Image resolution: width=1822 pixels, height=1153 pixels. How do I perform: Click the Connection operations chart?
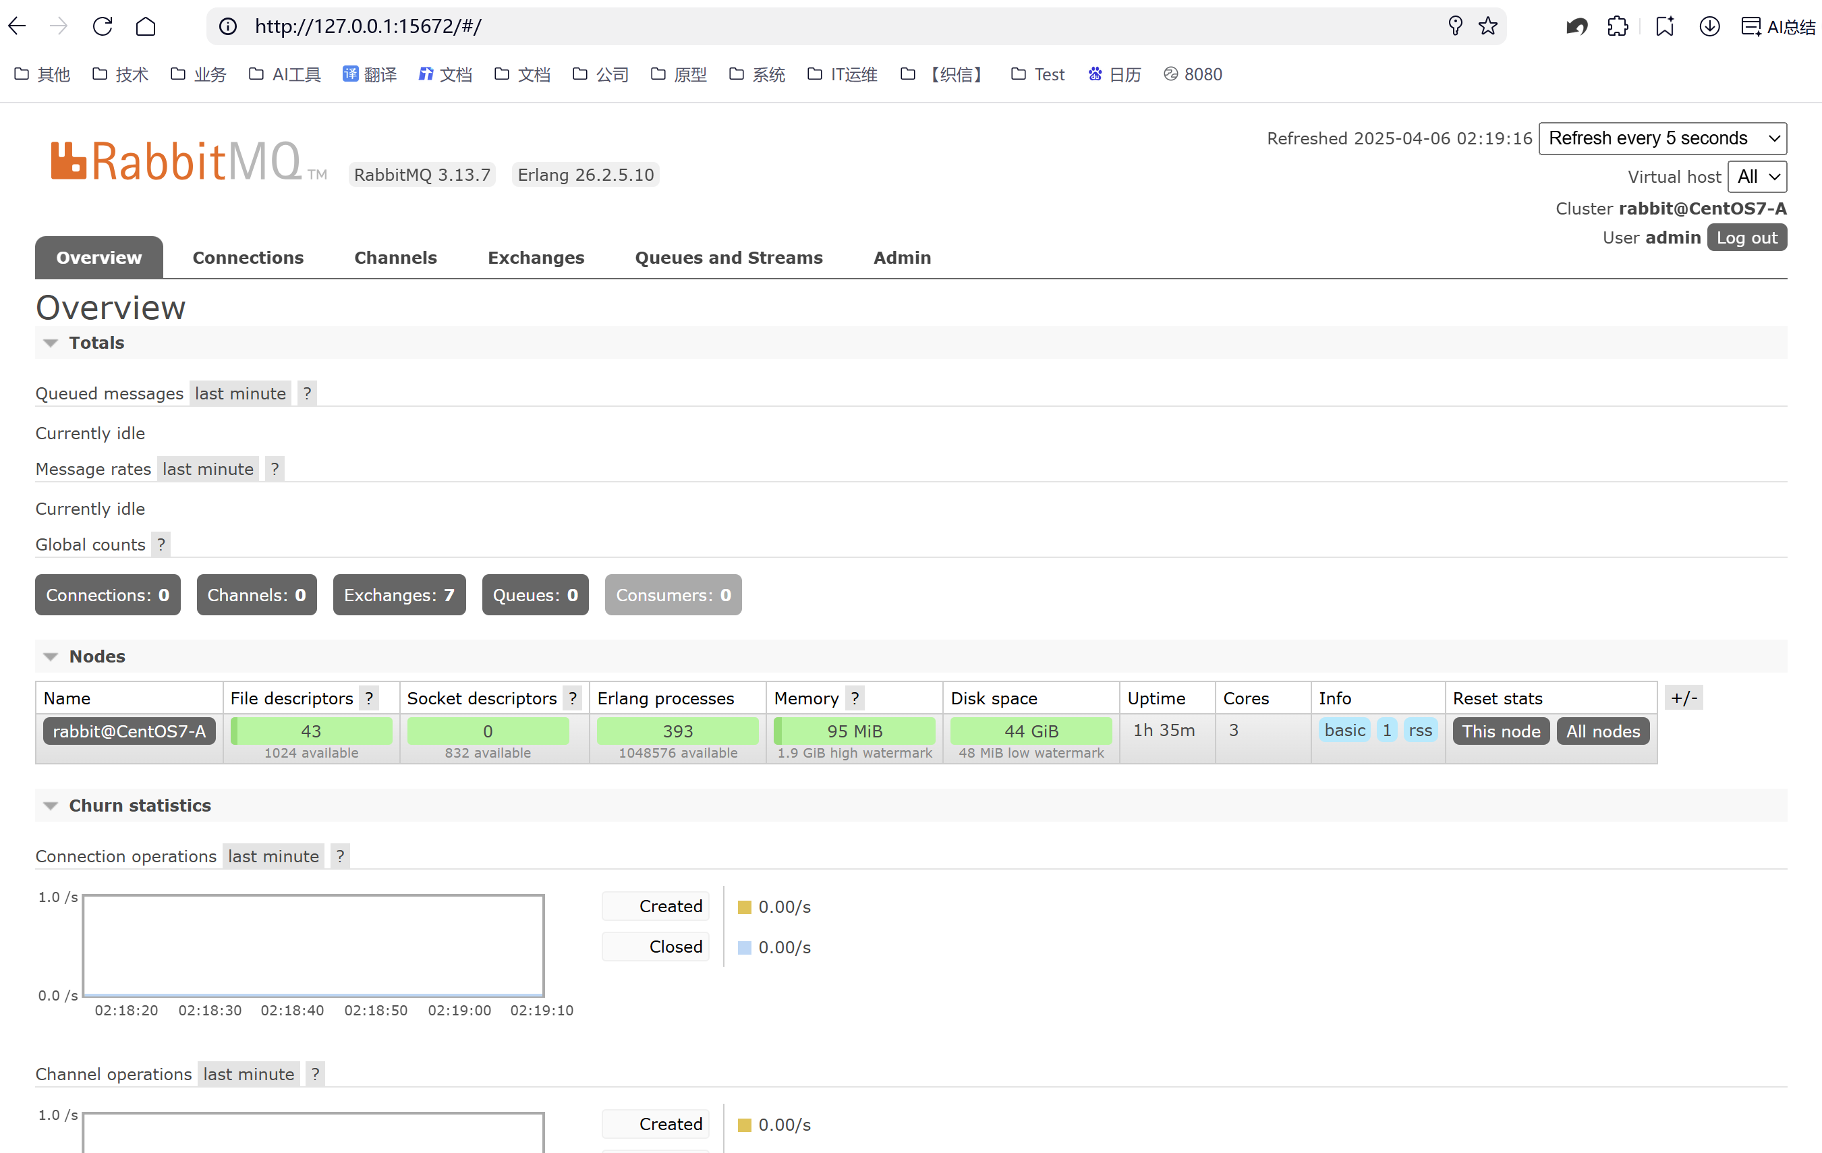(x=313, y=946)
